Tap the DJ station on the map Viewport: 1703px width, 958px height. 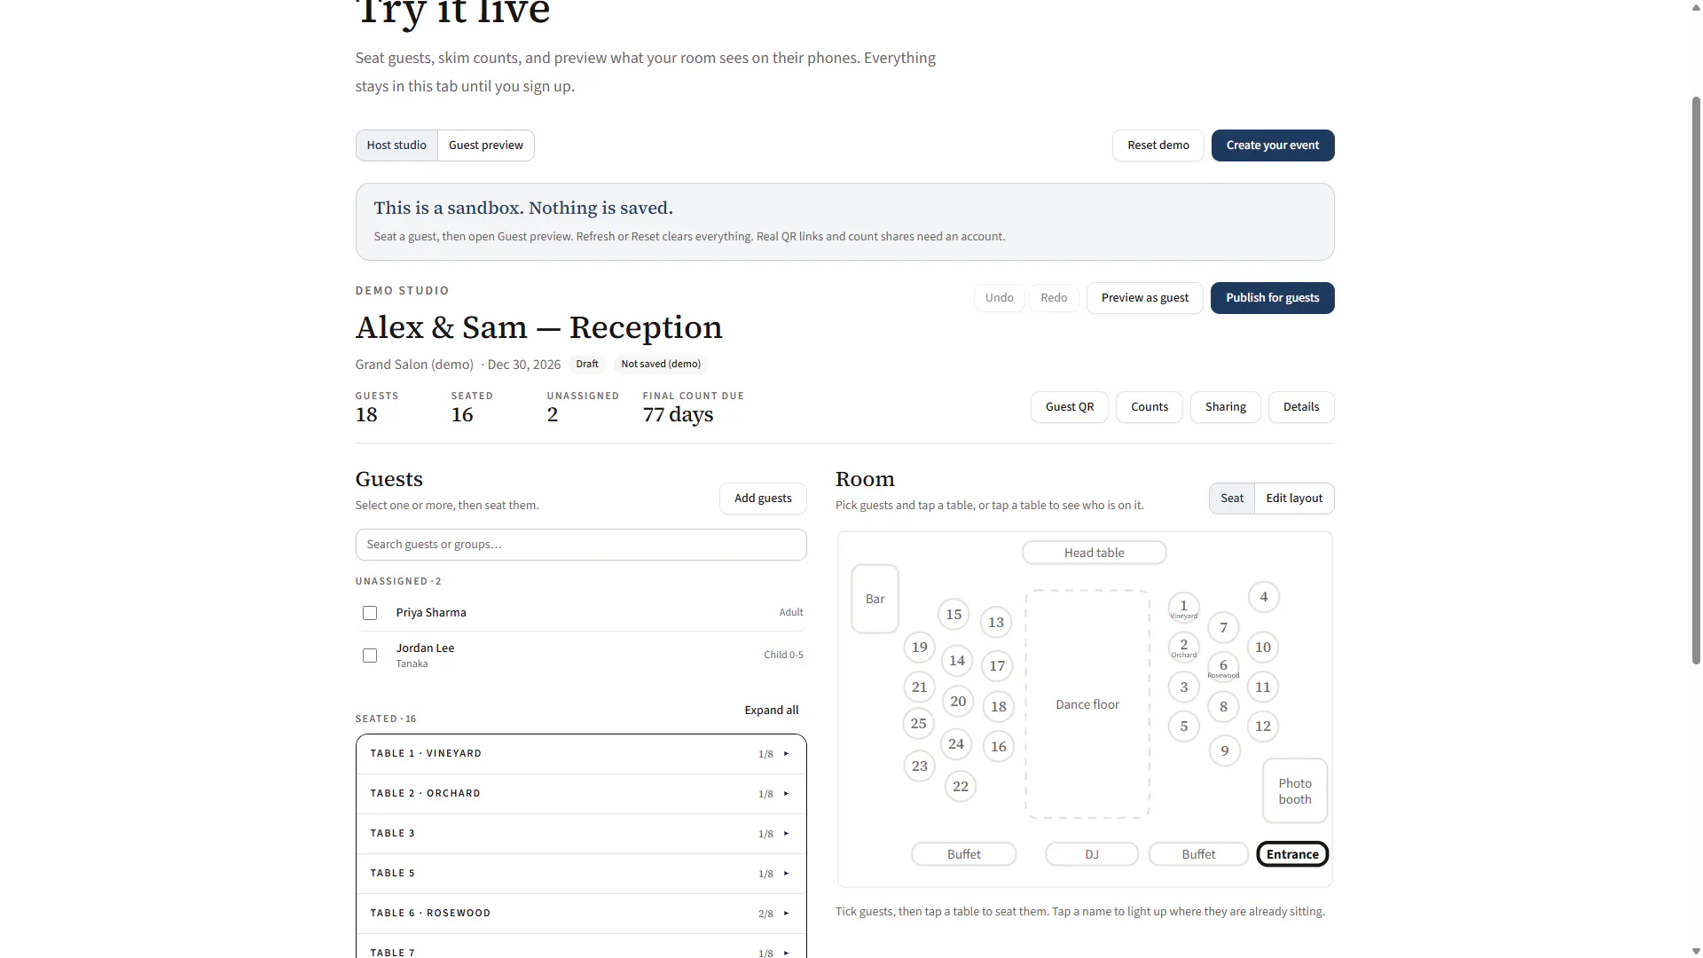1092,854
